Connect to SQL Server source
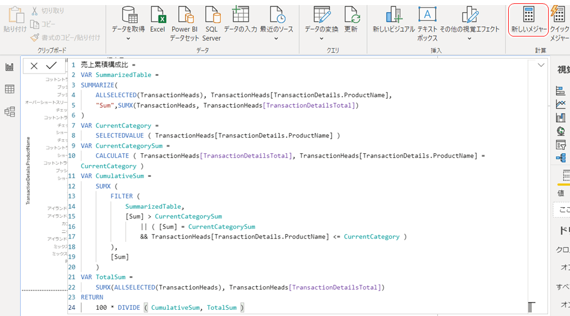Viewport: 570px width, 316px height. click(x=211, y=24)
